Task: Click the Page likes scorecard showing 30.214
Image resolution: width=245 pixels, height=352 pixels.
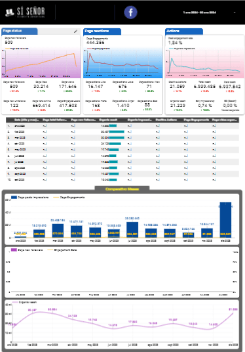Action: 41,87
